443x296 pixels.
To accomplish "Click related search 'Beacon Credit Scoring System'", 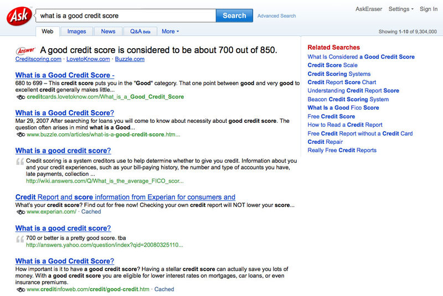I will 348,100.
